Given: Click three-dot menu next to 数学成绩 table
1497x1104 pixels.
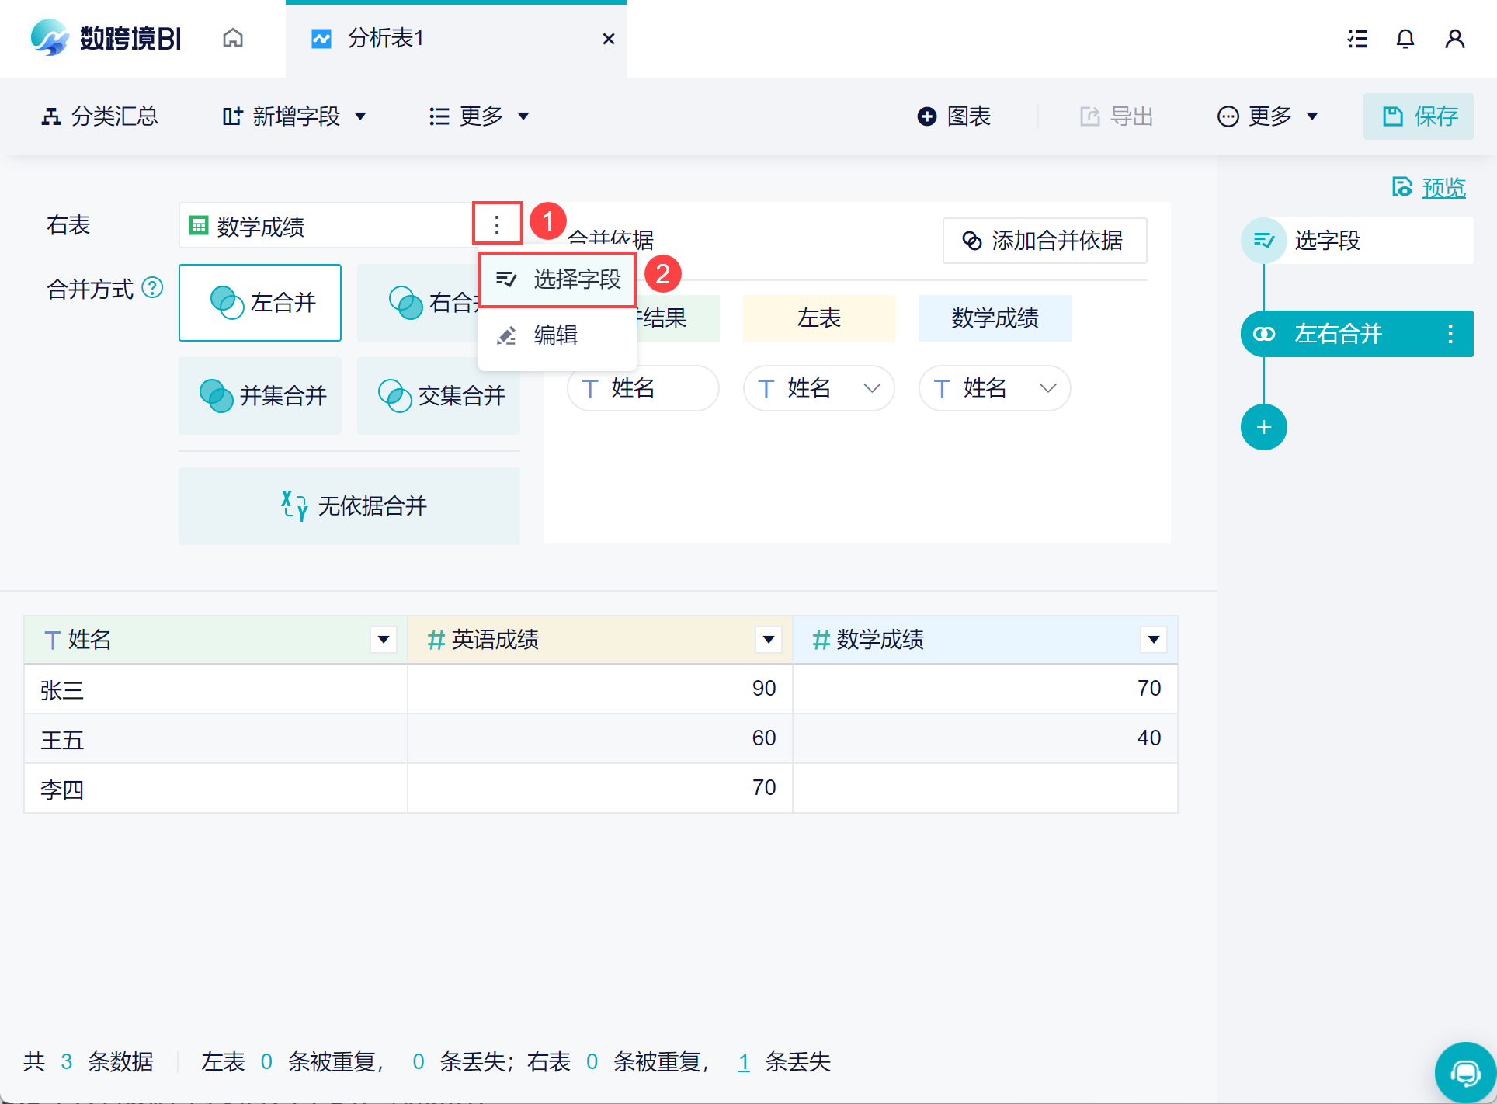Looking at the screenshot, I should click(x=497, y=225).
